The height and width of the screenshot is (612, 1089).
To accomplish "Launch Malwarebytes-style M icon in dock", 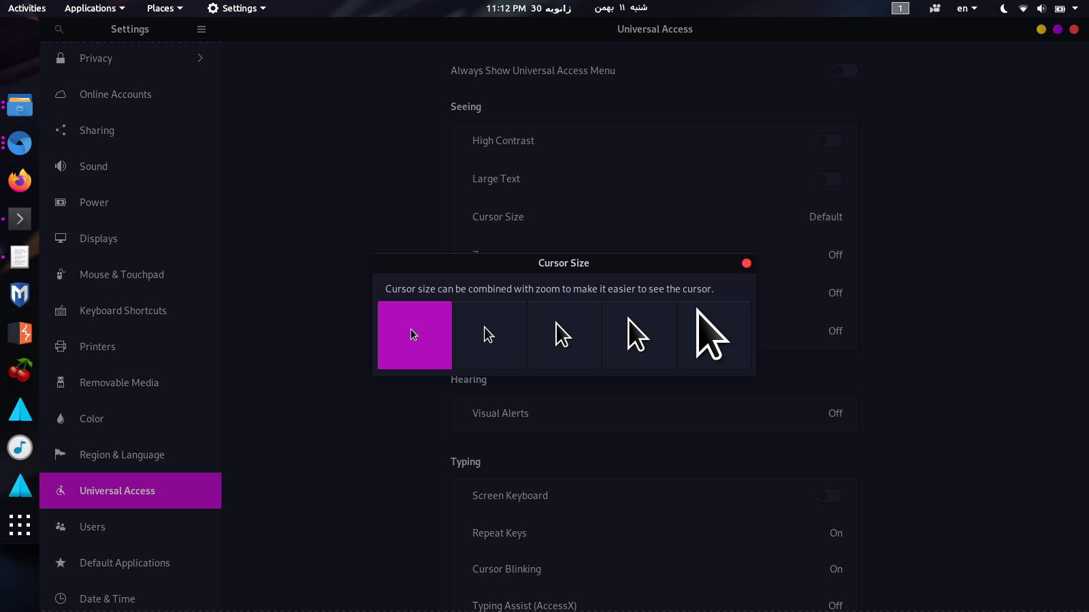I will 20,294.
